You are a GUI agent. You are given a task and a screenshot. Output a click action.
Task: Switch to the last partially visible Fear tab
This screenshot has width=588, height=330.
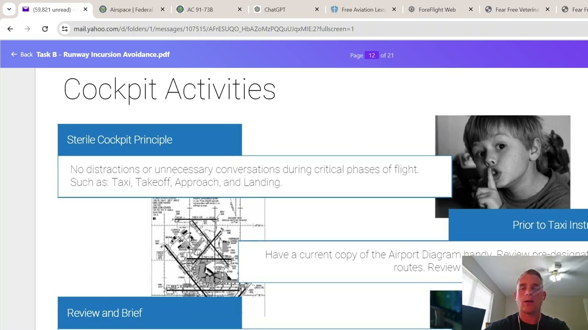coord(573,10)
